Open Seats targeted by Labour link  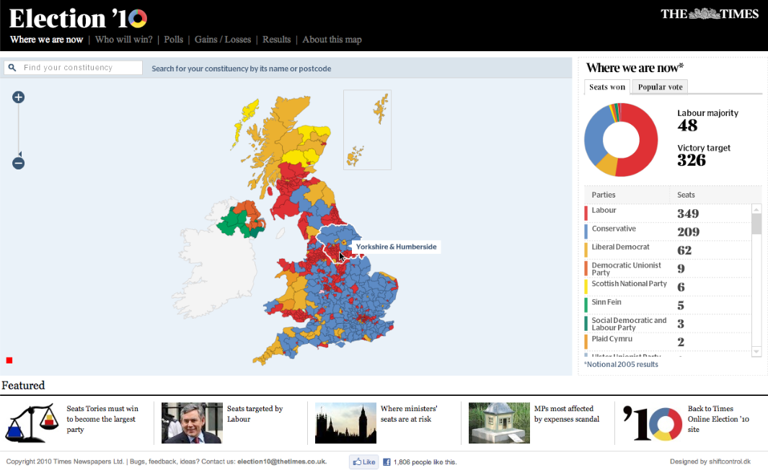click(x=255, y=414)
